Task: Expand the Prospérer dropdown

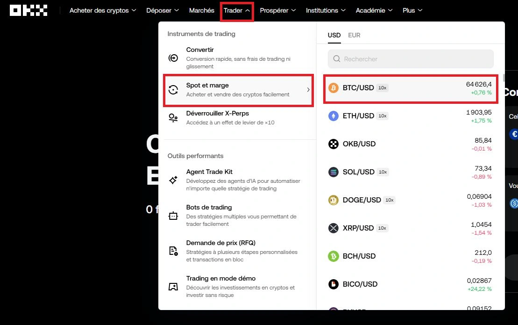Action: tap(278, 10)
